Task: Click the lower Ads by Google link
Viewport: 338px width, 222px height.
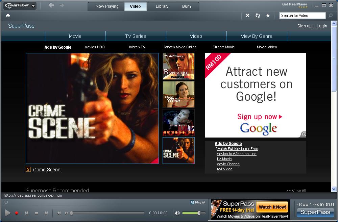Action: point(228,144)
